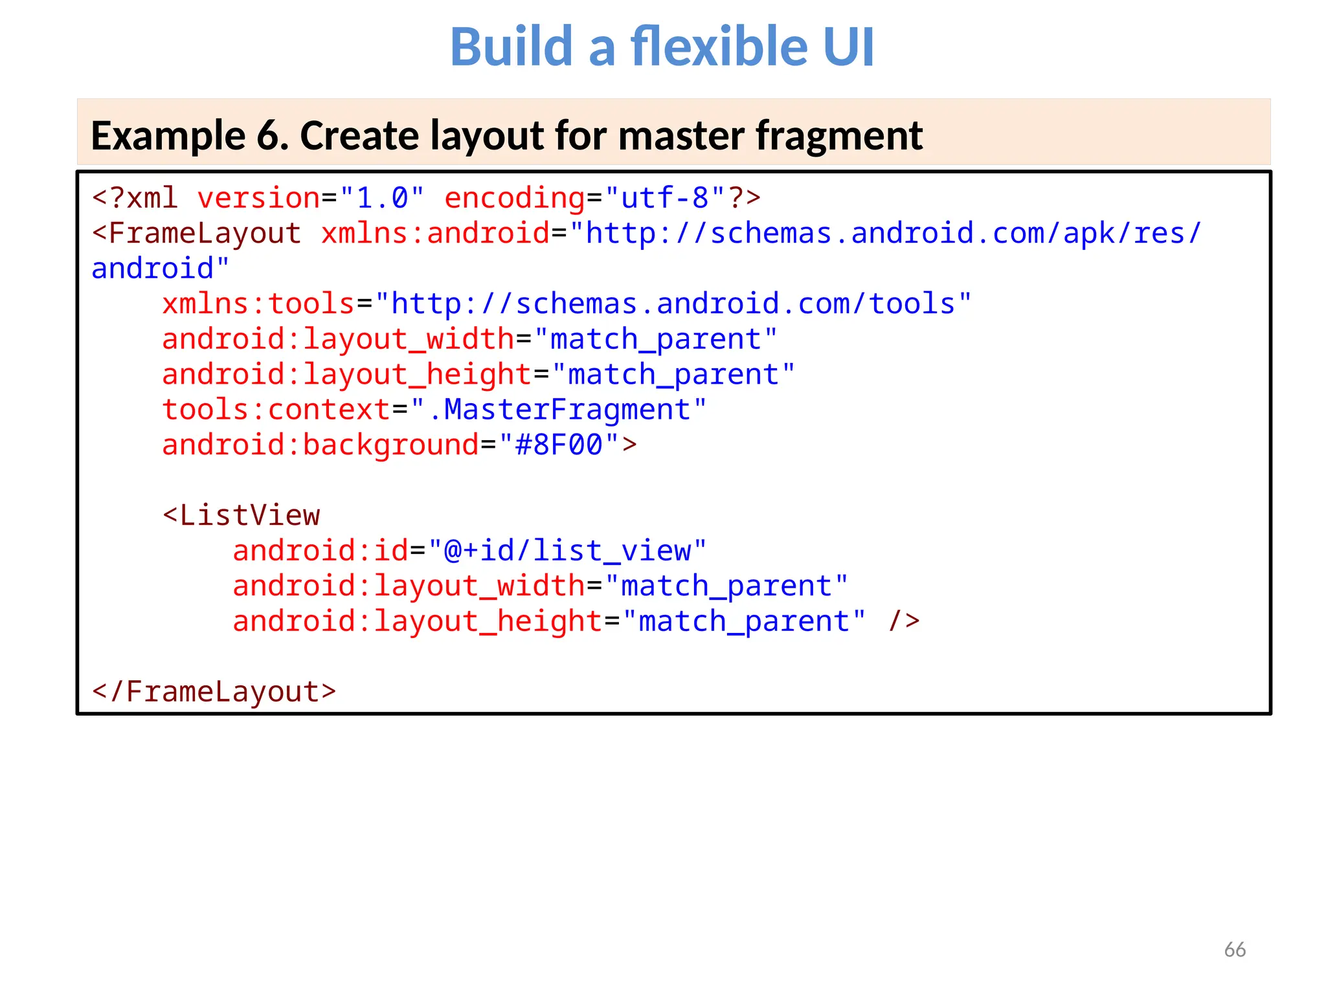Screen dimensions: 1326x994
Task: Click the 'android:id="@+id/list_view"' line
Action: click(469, 551)
